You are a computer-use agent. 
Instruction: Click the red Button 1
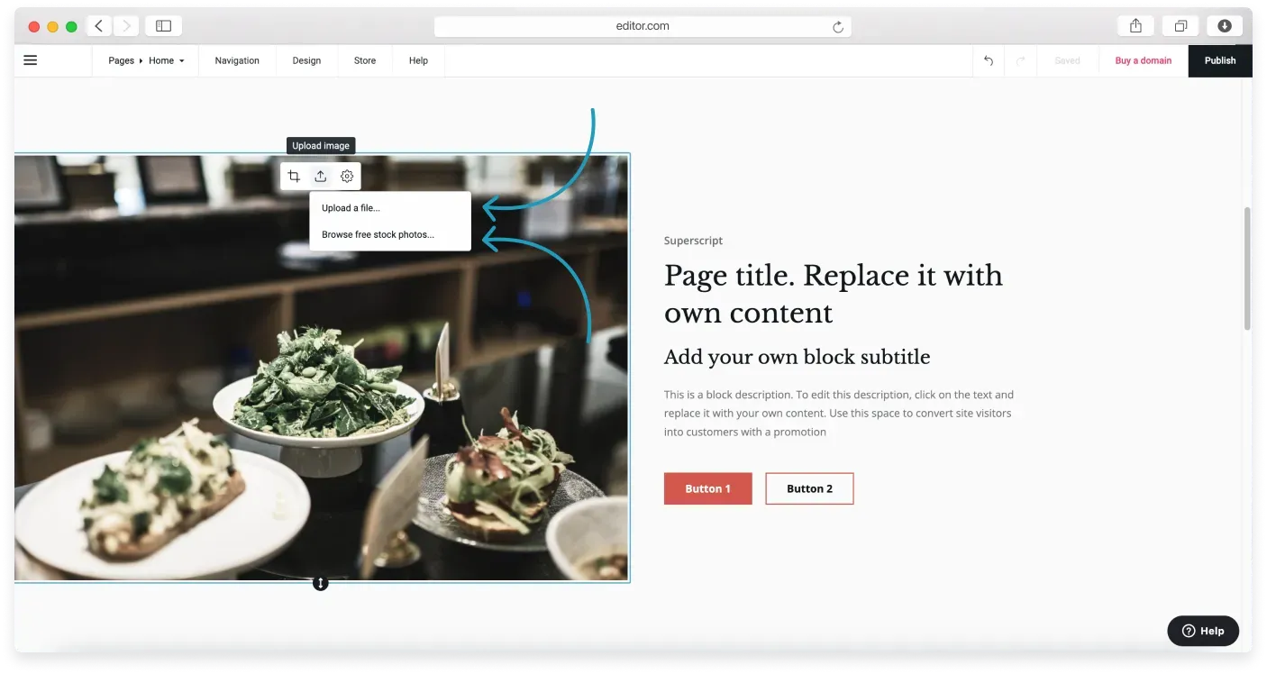pos(707,488)
